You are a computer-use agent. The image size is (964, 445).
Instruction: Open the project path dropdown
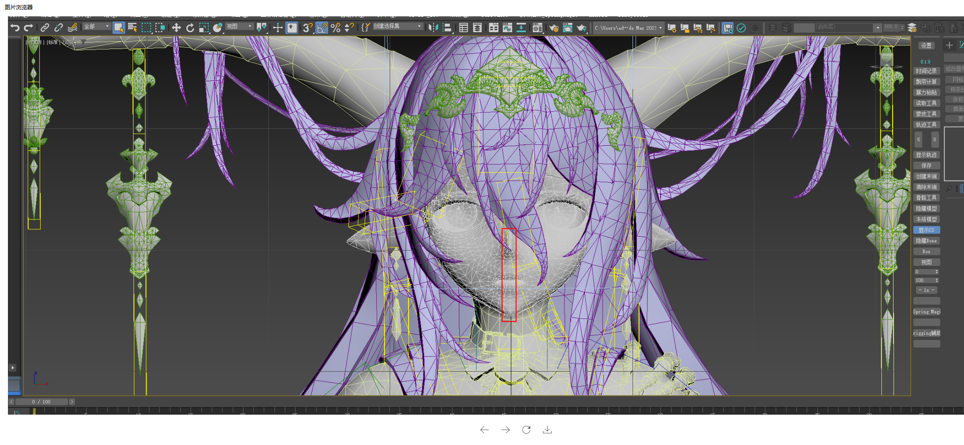pos(628,28)
